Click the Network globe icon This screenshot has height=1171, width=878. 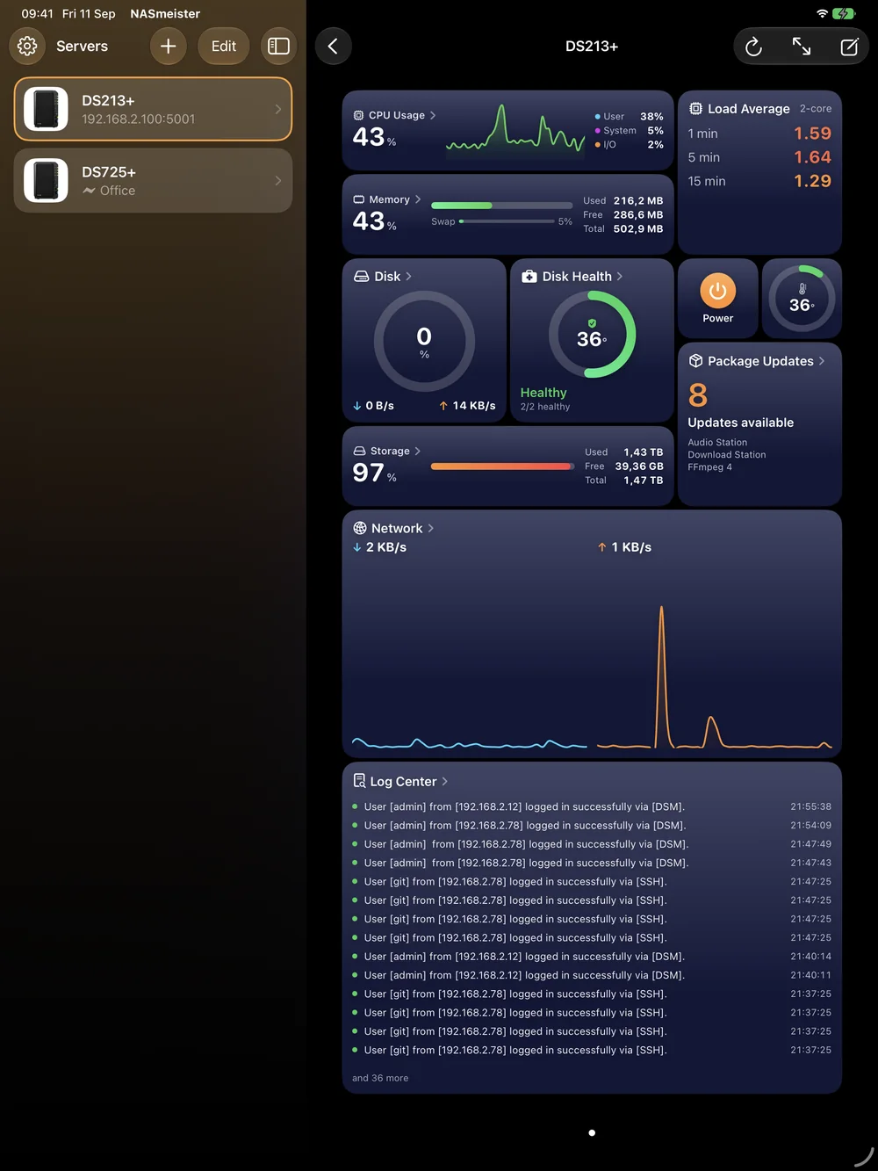click(x=360, y=528)
